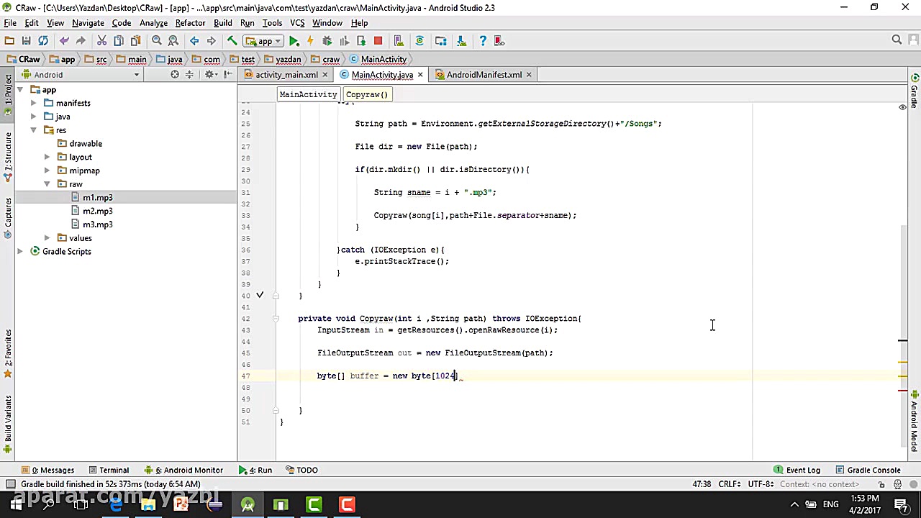The width and height of the screenshot is (921, 518).
Task: Switch to the AndroidManifest.xml tab
Action: click(x=484, y=75)
